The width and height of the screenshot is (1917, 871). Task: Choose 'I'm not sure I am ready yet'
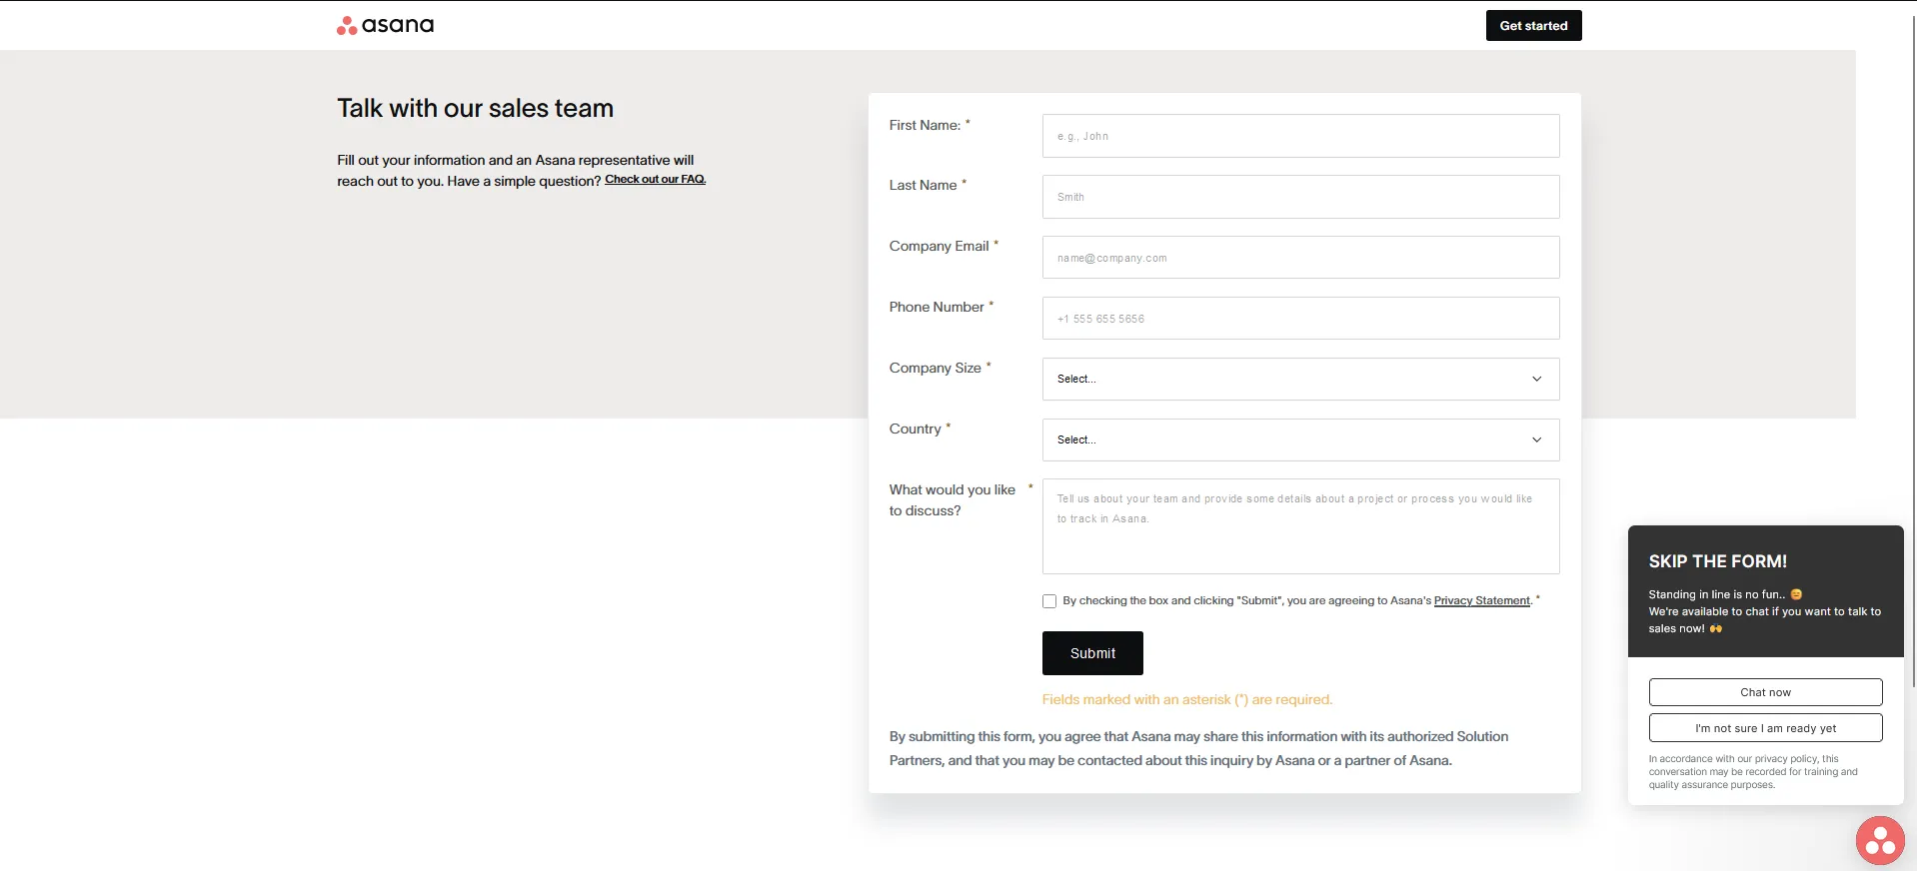click(1765, 728)
